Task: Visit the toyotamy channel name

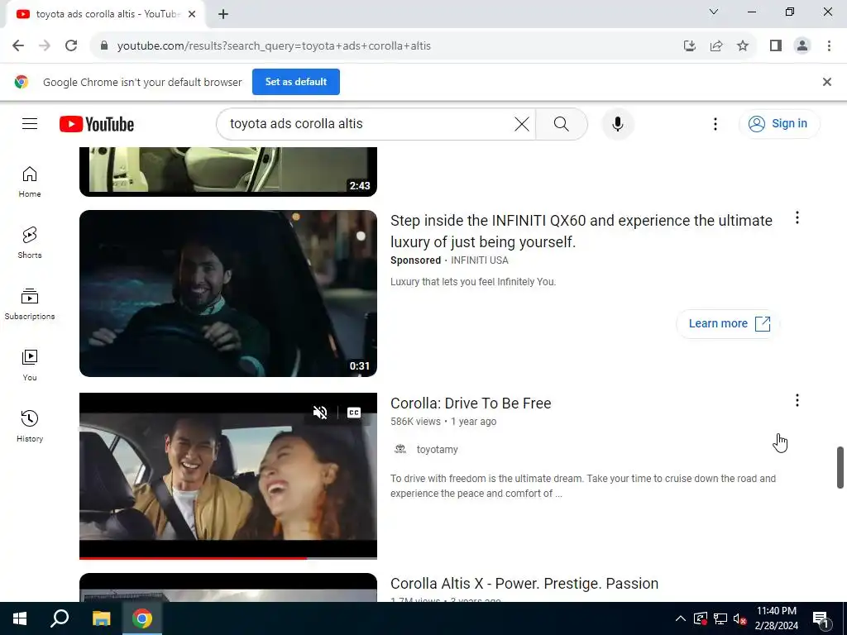Action: (x=437, y=449)
